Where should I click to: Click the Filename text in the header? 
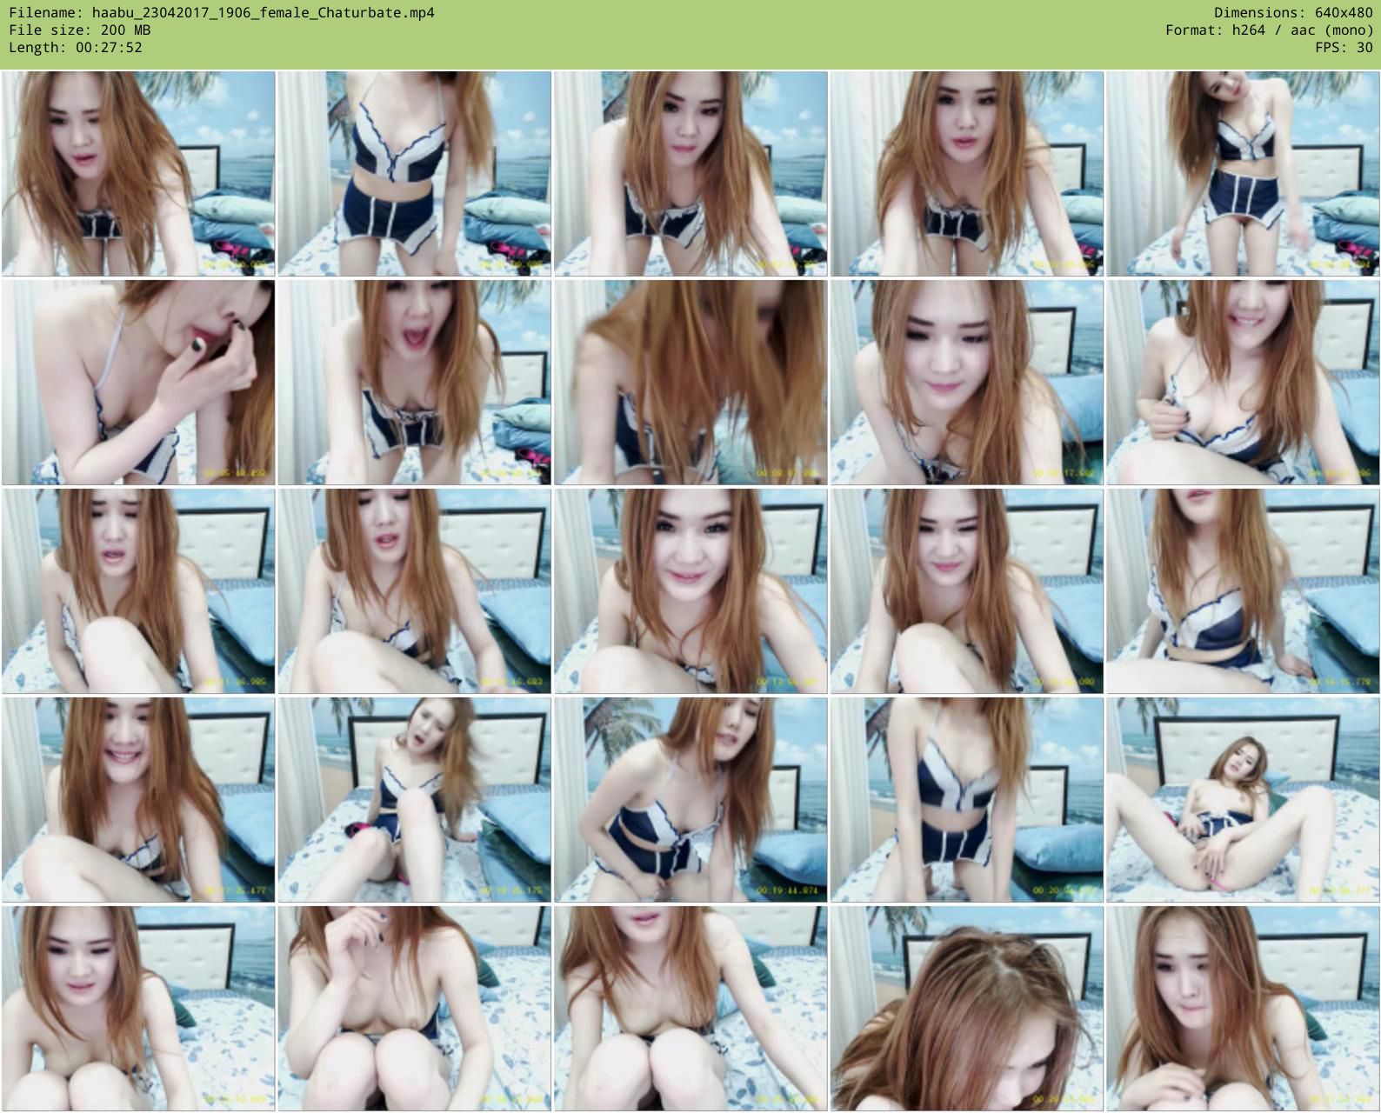click(222, 13)
